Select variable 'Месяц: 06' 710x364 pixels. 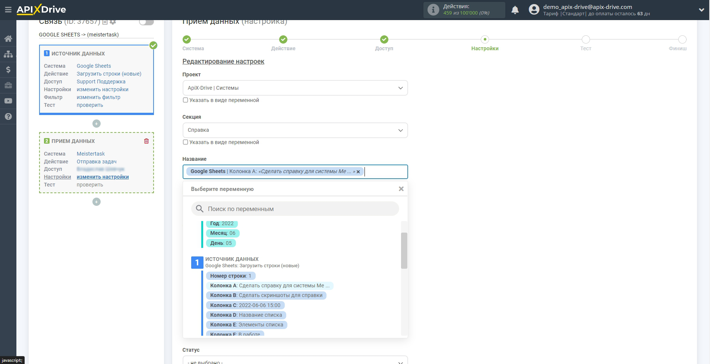click(223, 233)
